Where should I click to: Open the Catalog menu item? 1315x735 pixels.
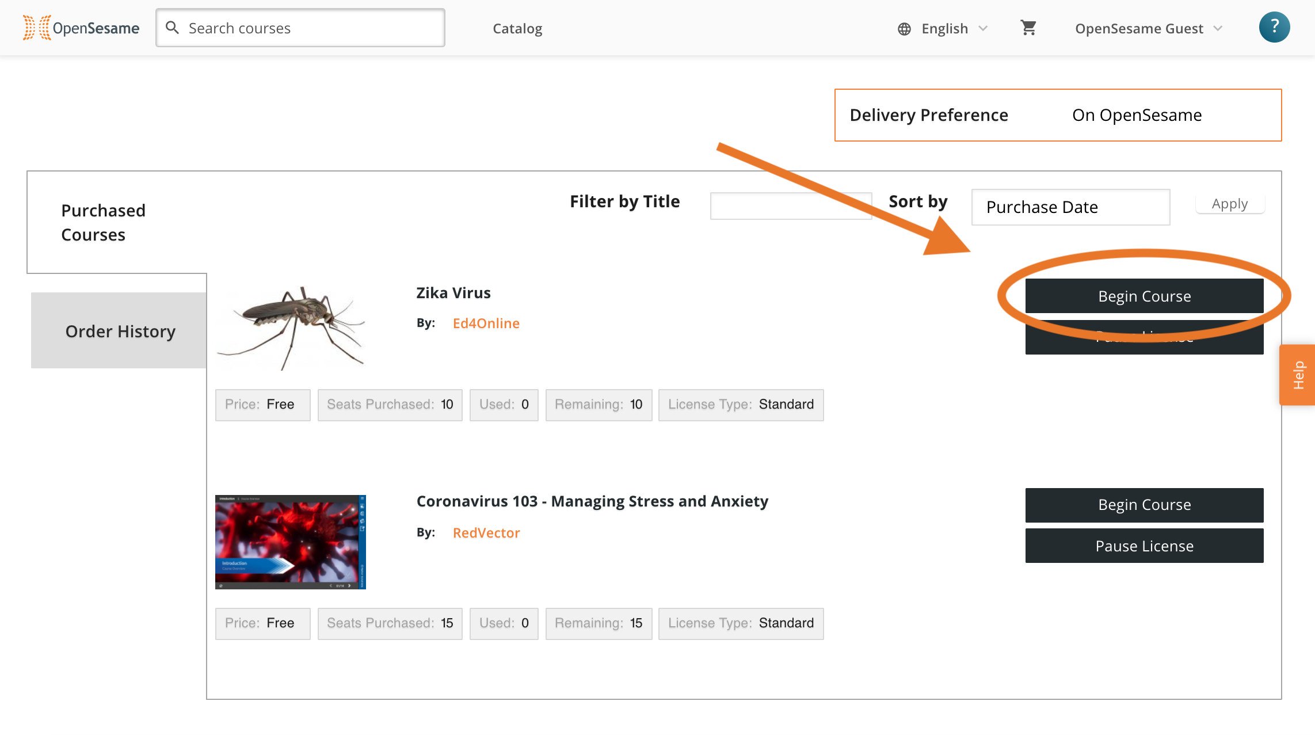517,28
